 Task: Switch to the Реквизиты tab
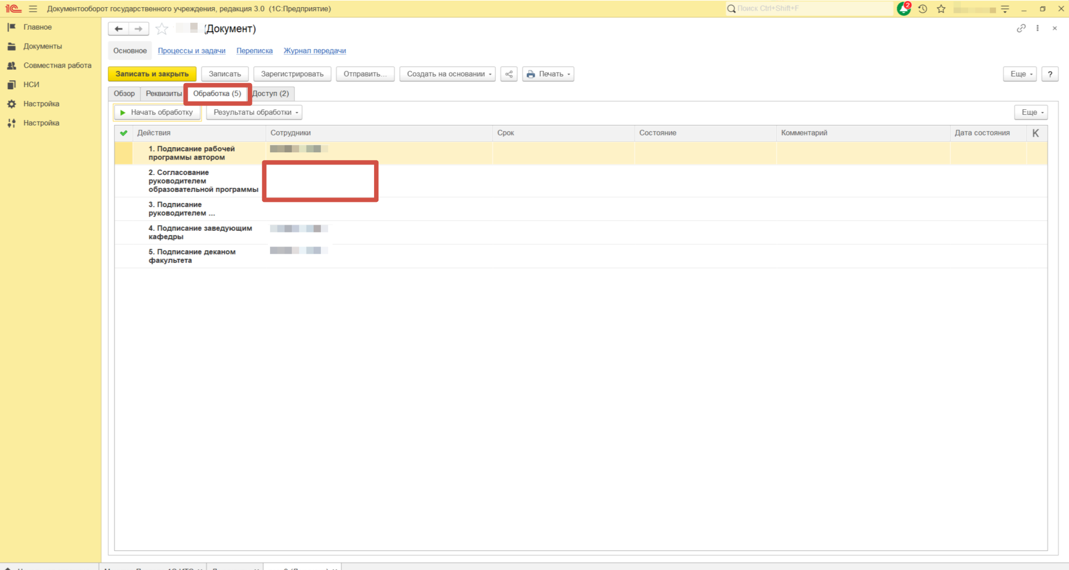tap(164, 94)
